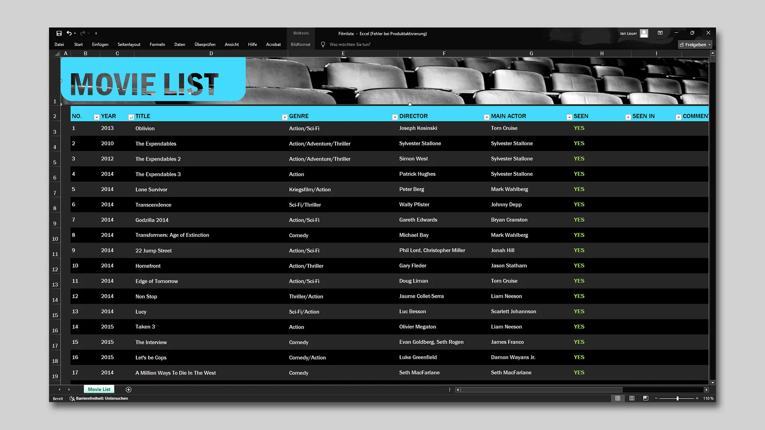Go to previous sheet arrow
The height and width of the screenshot is (430, 765).
(59, 389)
